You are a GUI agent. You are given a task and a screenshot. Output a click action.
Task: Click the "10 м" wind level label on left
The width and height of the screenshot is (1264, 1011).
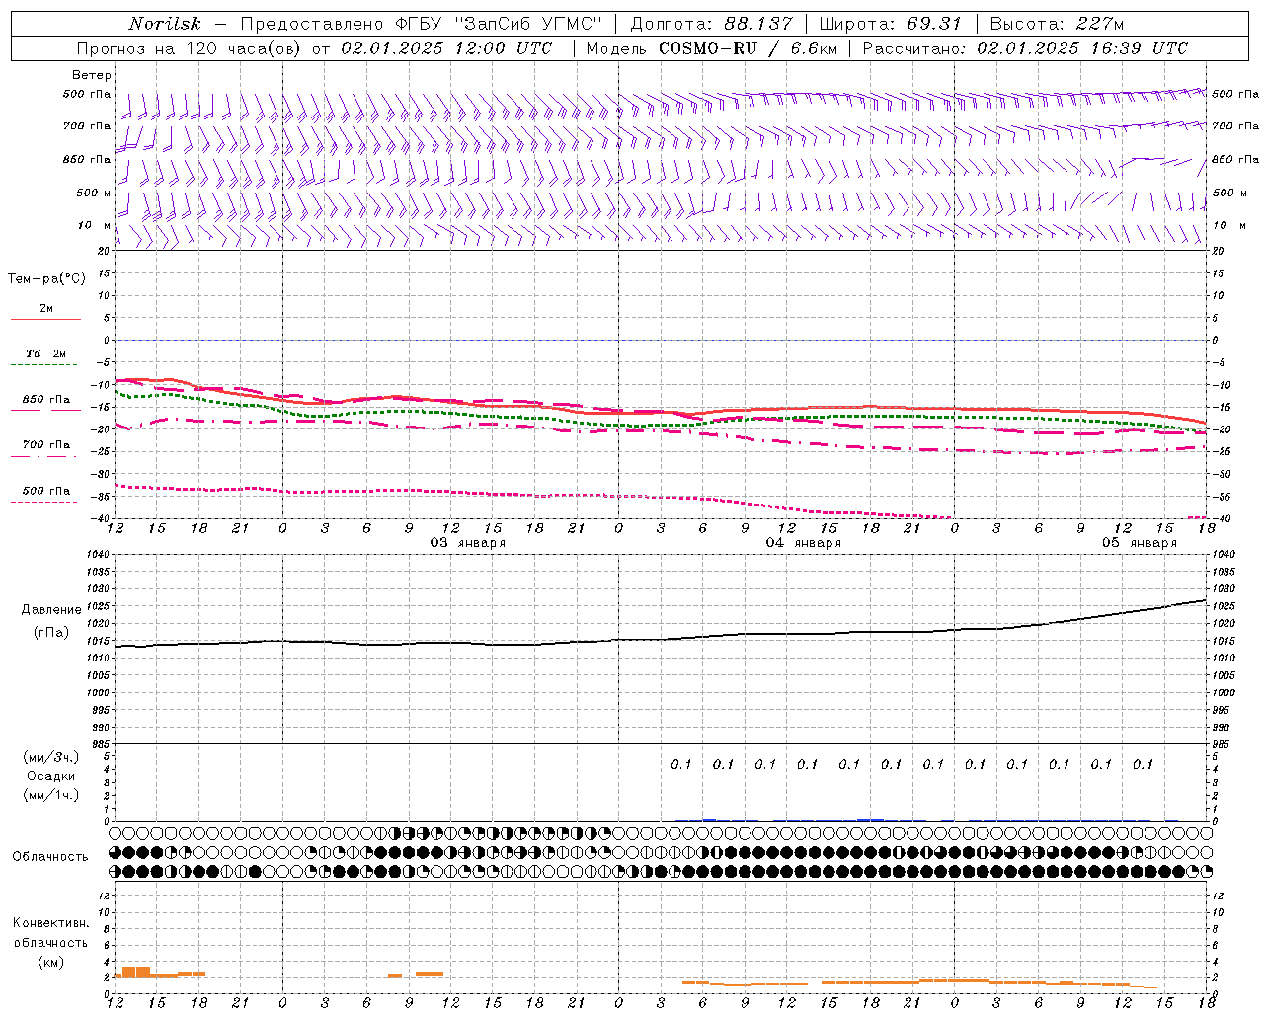pyautogui.click(x=95, y=225)
